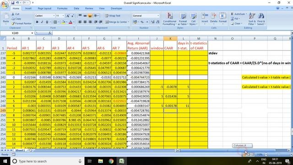Open the Format cells menu
The width and height of the screenshot is (293, 165).
tap(223, 18)
